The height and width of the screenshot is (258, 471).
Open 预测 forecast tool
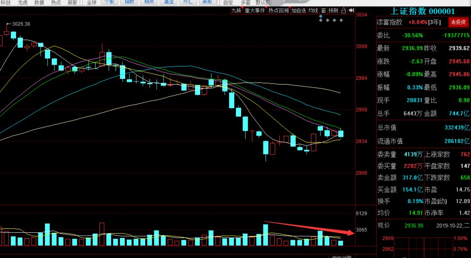(333, 10)
